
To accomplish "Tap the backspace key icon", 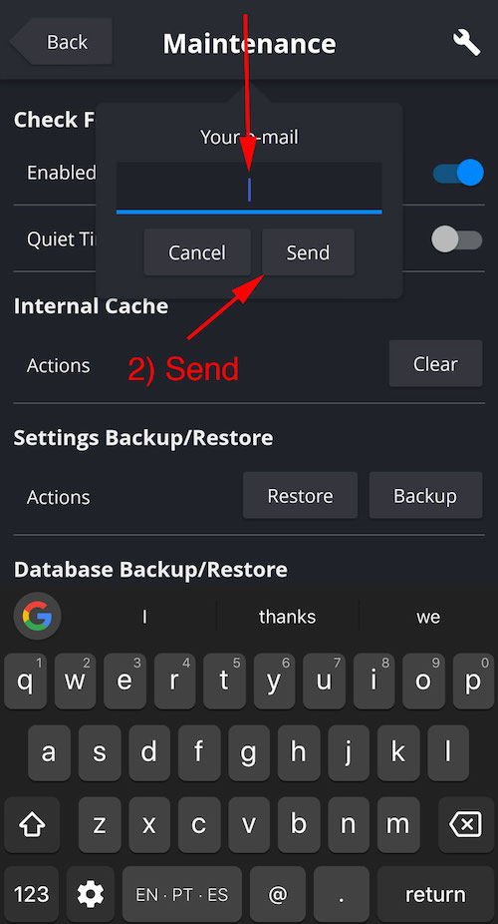I will pyautogui.click(x=465, y=825).
